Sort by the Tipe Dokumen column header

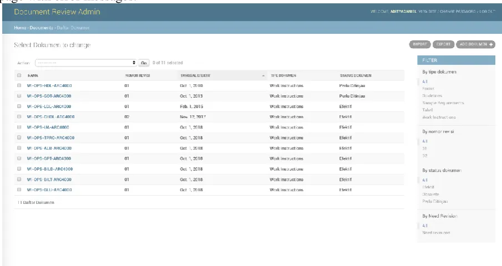coord(283,76)
